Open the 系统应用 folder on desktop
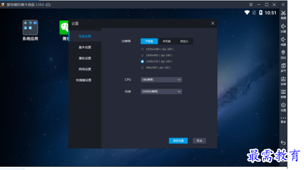304x170 pixels. (30, 27)
